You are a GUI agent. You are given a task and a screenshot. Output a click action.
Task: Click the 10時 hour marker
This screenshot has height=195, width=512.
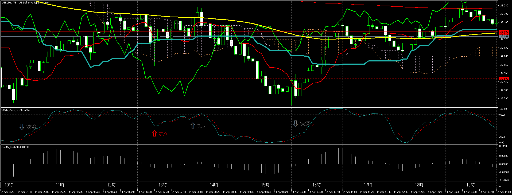(9, 185)
